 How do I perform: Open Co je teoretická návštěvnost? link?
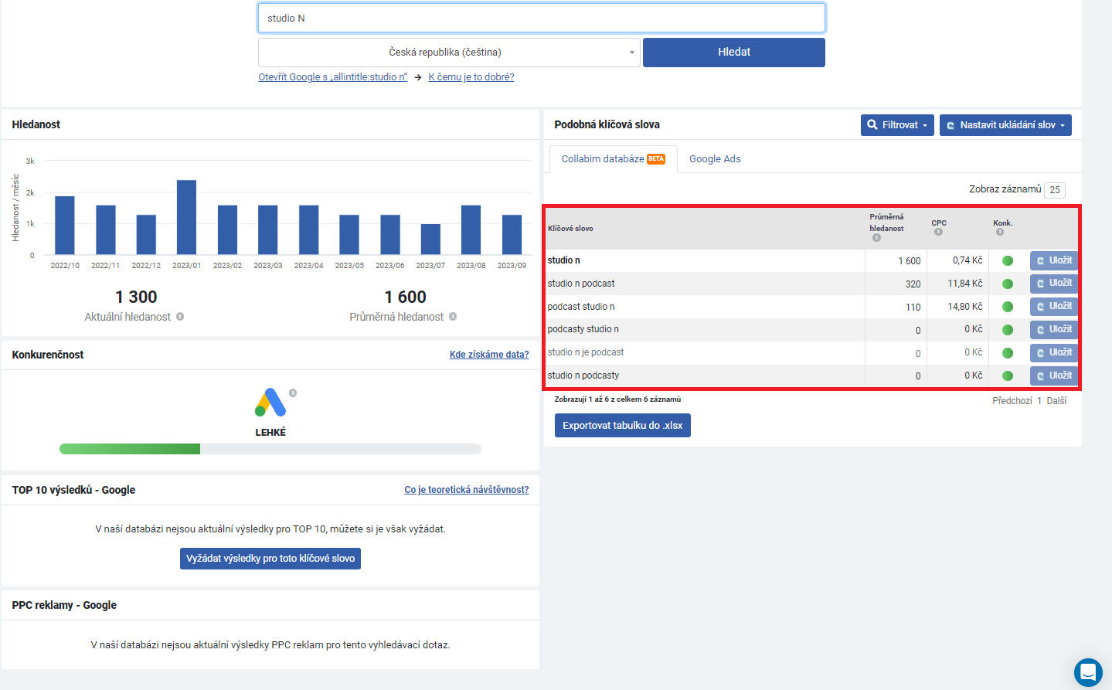pos(467,490)
